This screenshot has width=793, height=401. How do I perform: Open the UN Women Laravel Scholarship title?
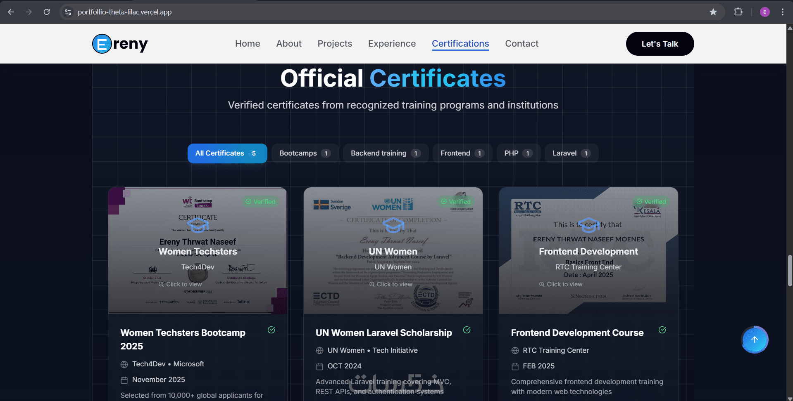click(384, 333)
